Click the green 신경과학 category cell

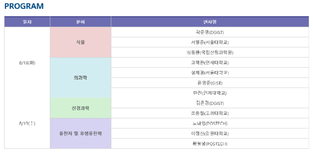(x=81, y=108)
